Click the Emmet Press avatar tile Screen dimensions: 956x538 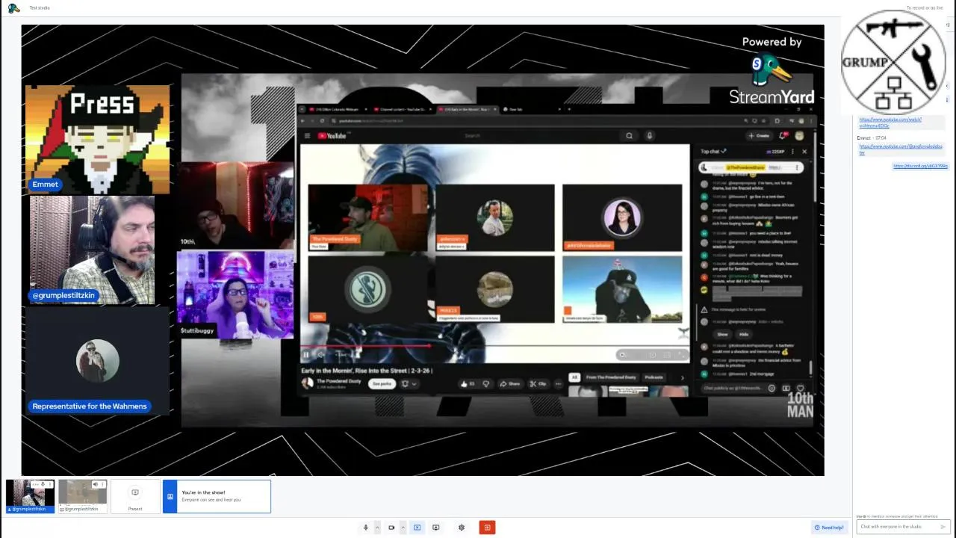tap(97, 140)
